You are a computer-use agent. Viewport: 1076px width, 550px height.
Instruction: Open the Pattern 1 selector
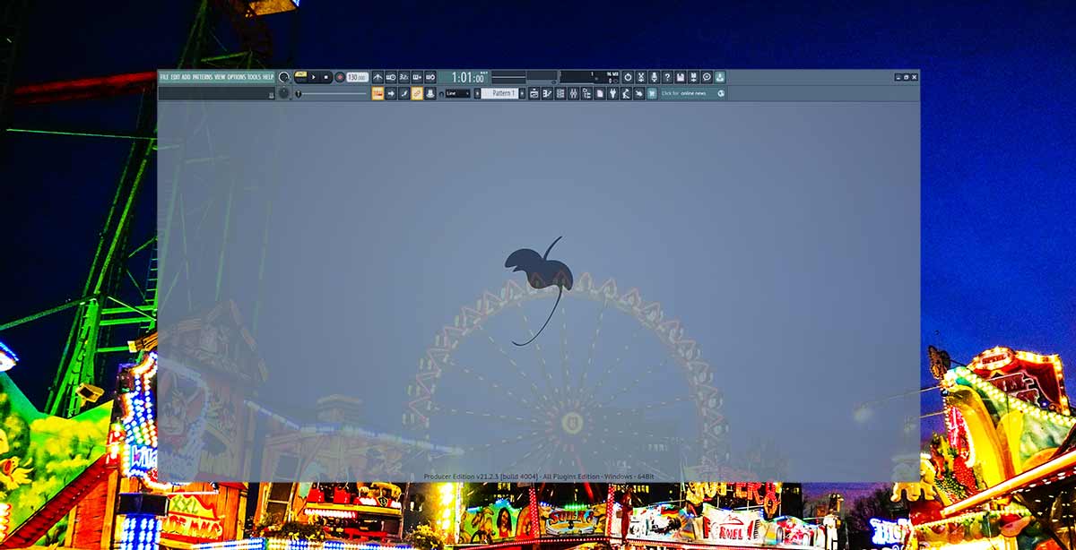click(x=501, y=93)
